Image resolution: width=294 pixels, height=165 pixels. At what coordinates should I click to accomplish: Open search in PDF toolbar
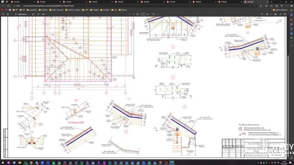pyautogui.click(x=262, y=14)
